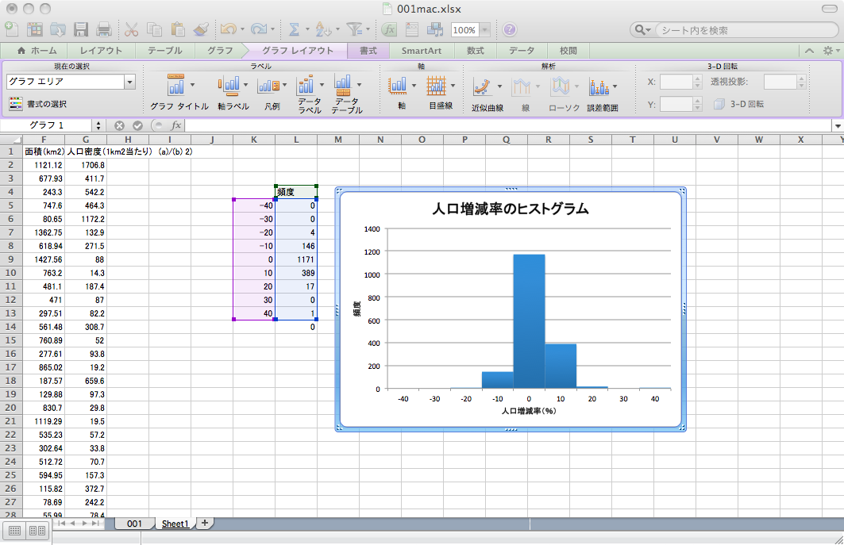Select the 001 sheet tab

pos(134,524)
